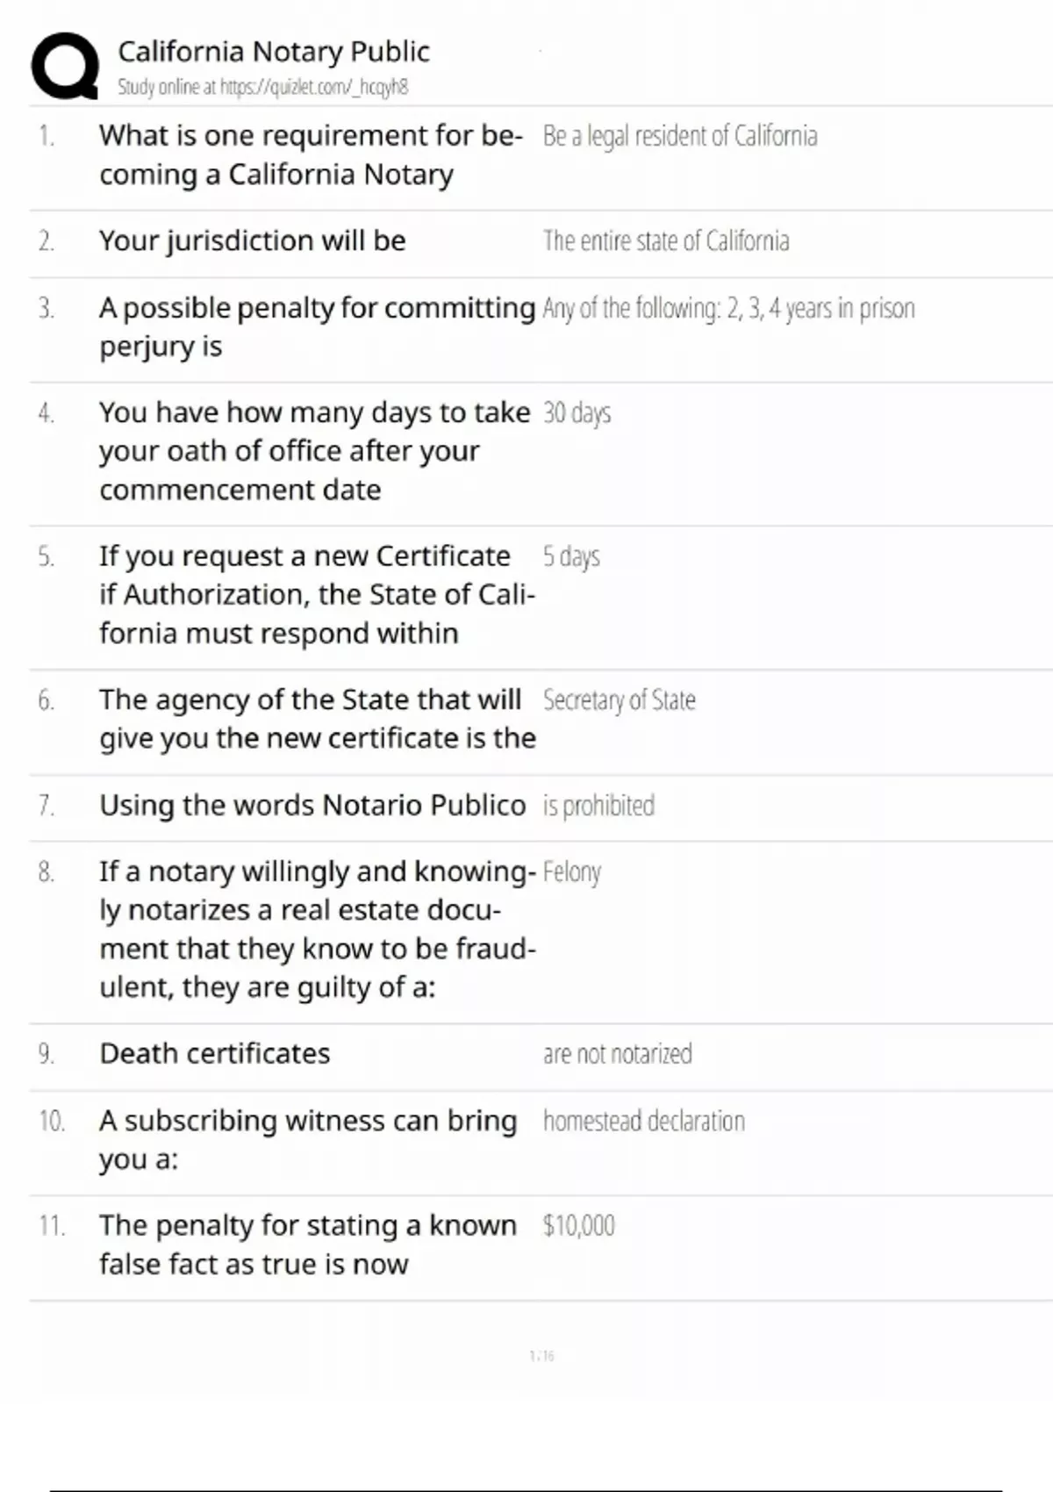Click the 'Secretary of State' answer
The height and width of the screenshot is (1492, 1053).
pyautogui.click(x=619, y=699)
